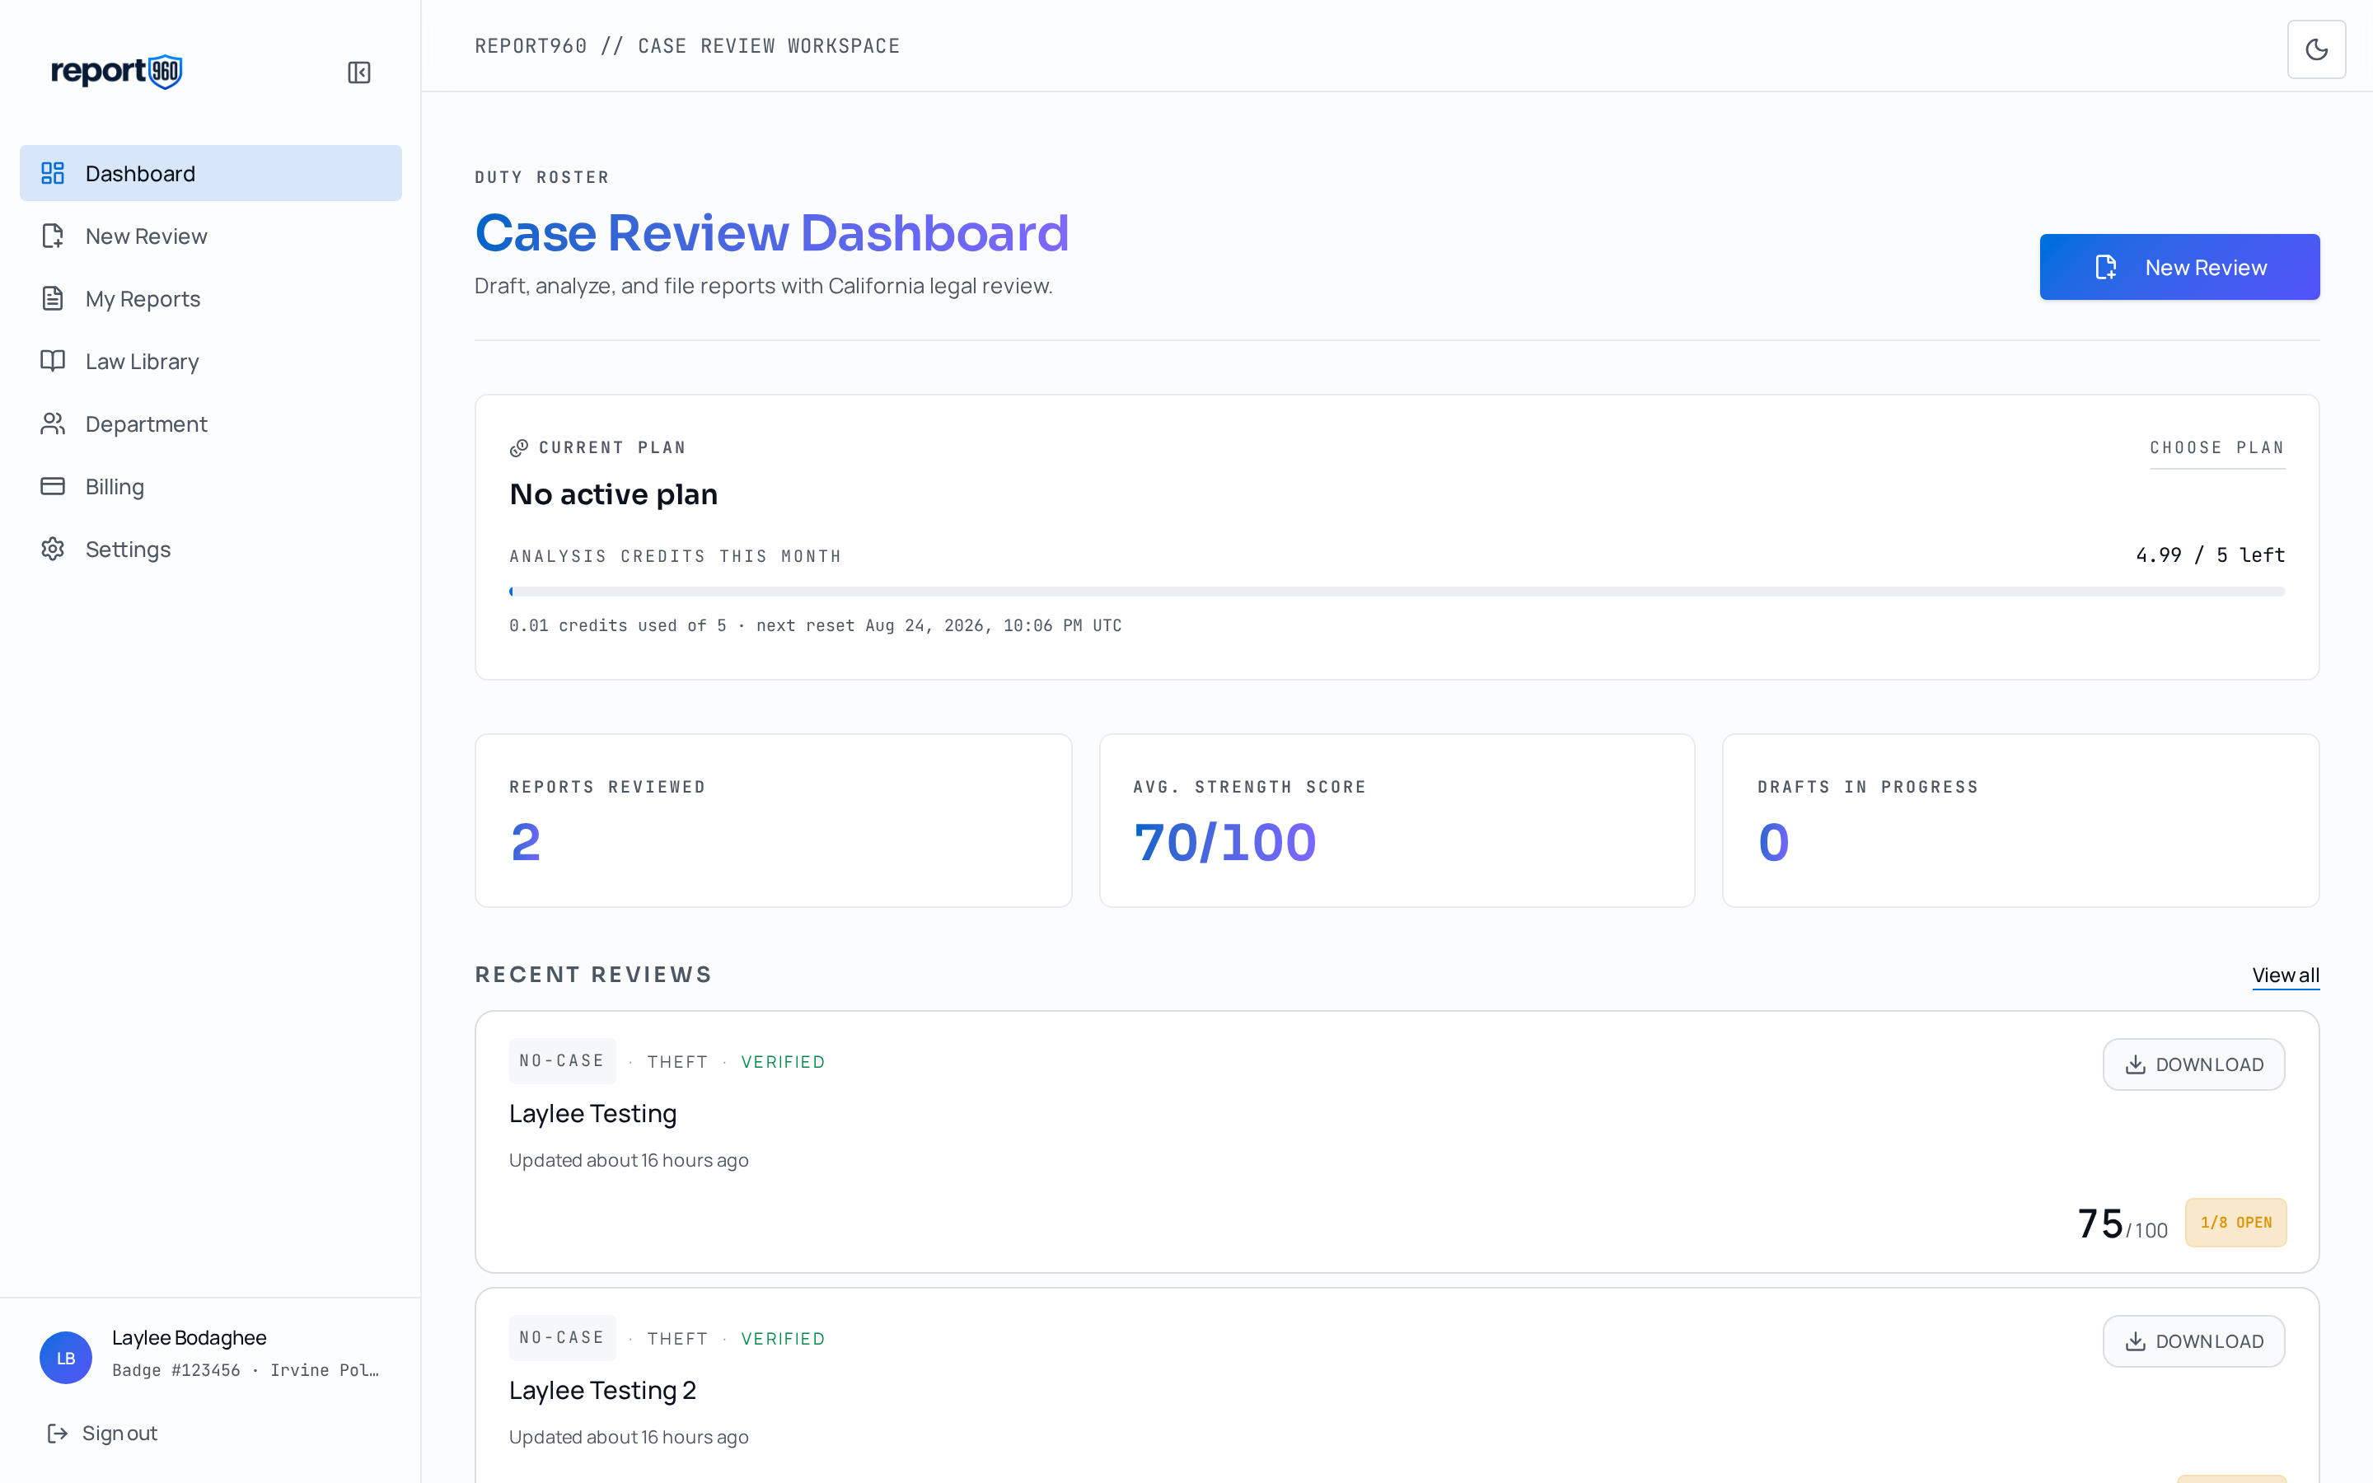Click the 4.99 / 5 left text
Viewport: 2373px width, 1483px height.
tap(2210, 555)
